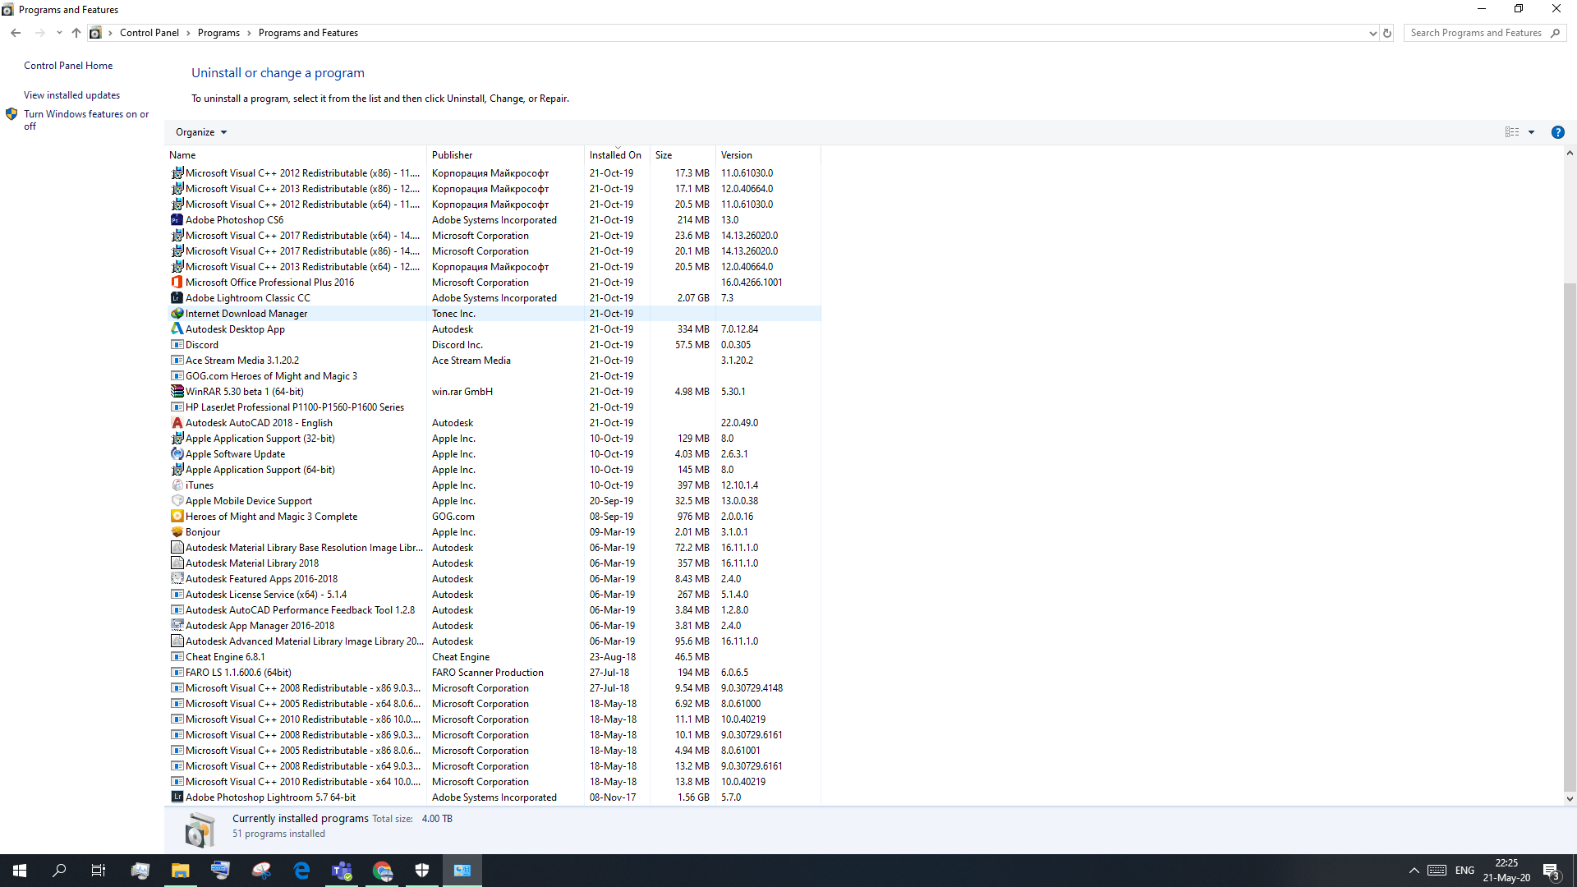Go back using the back arrow

pyautogui.click(x=16, y=33)
